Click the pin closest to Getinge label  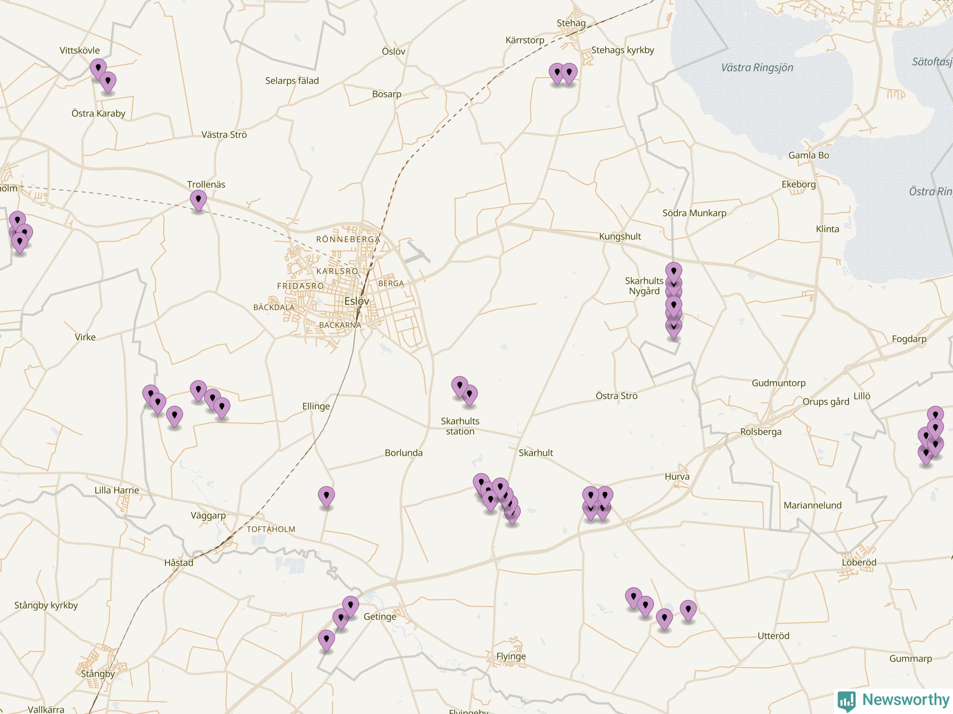click(350, 607)
